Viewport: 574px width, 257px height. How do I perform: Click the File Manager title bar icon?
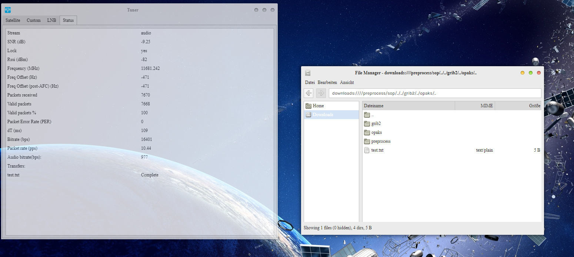308,73
